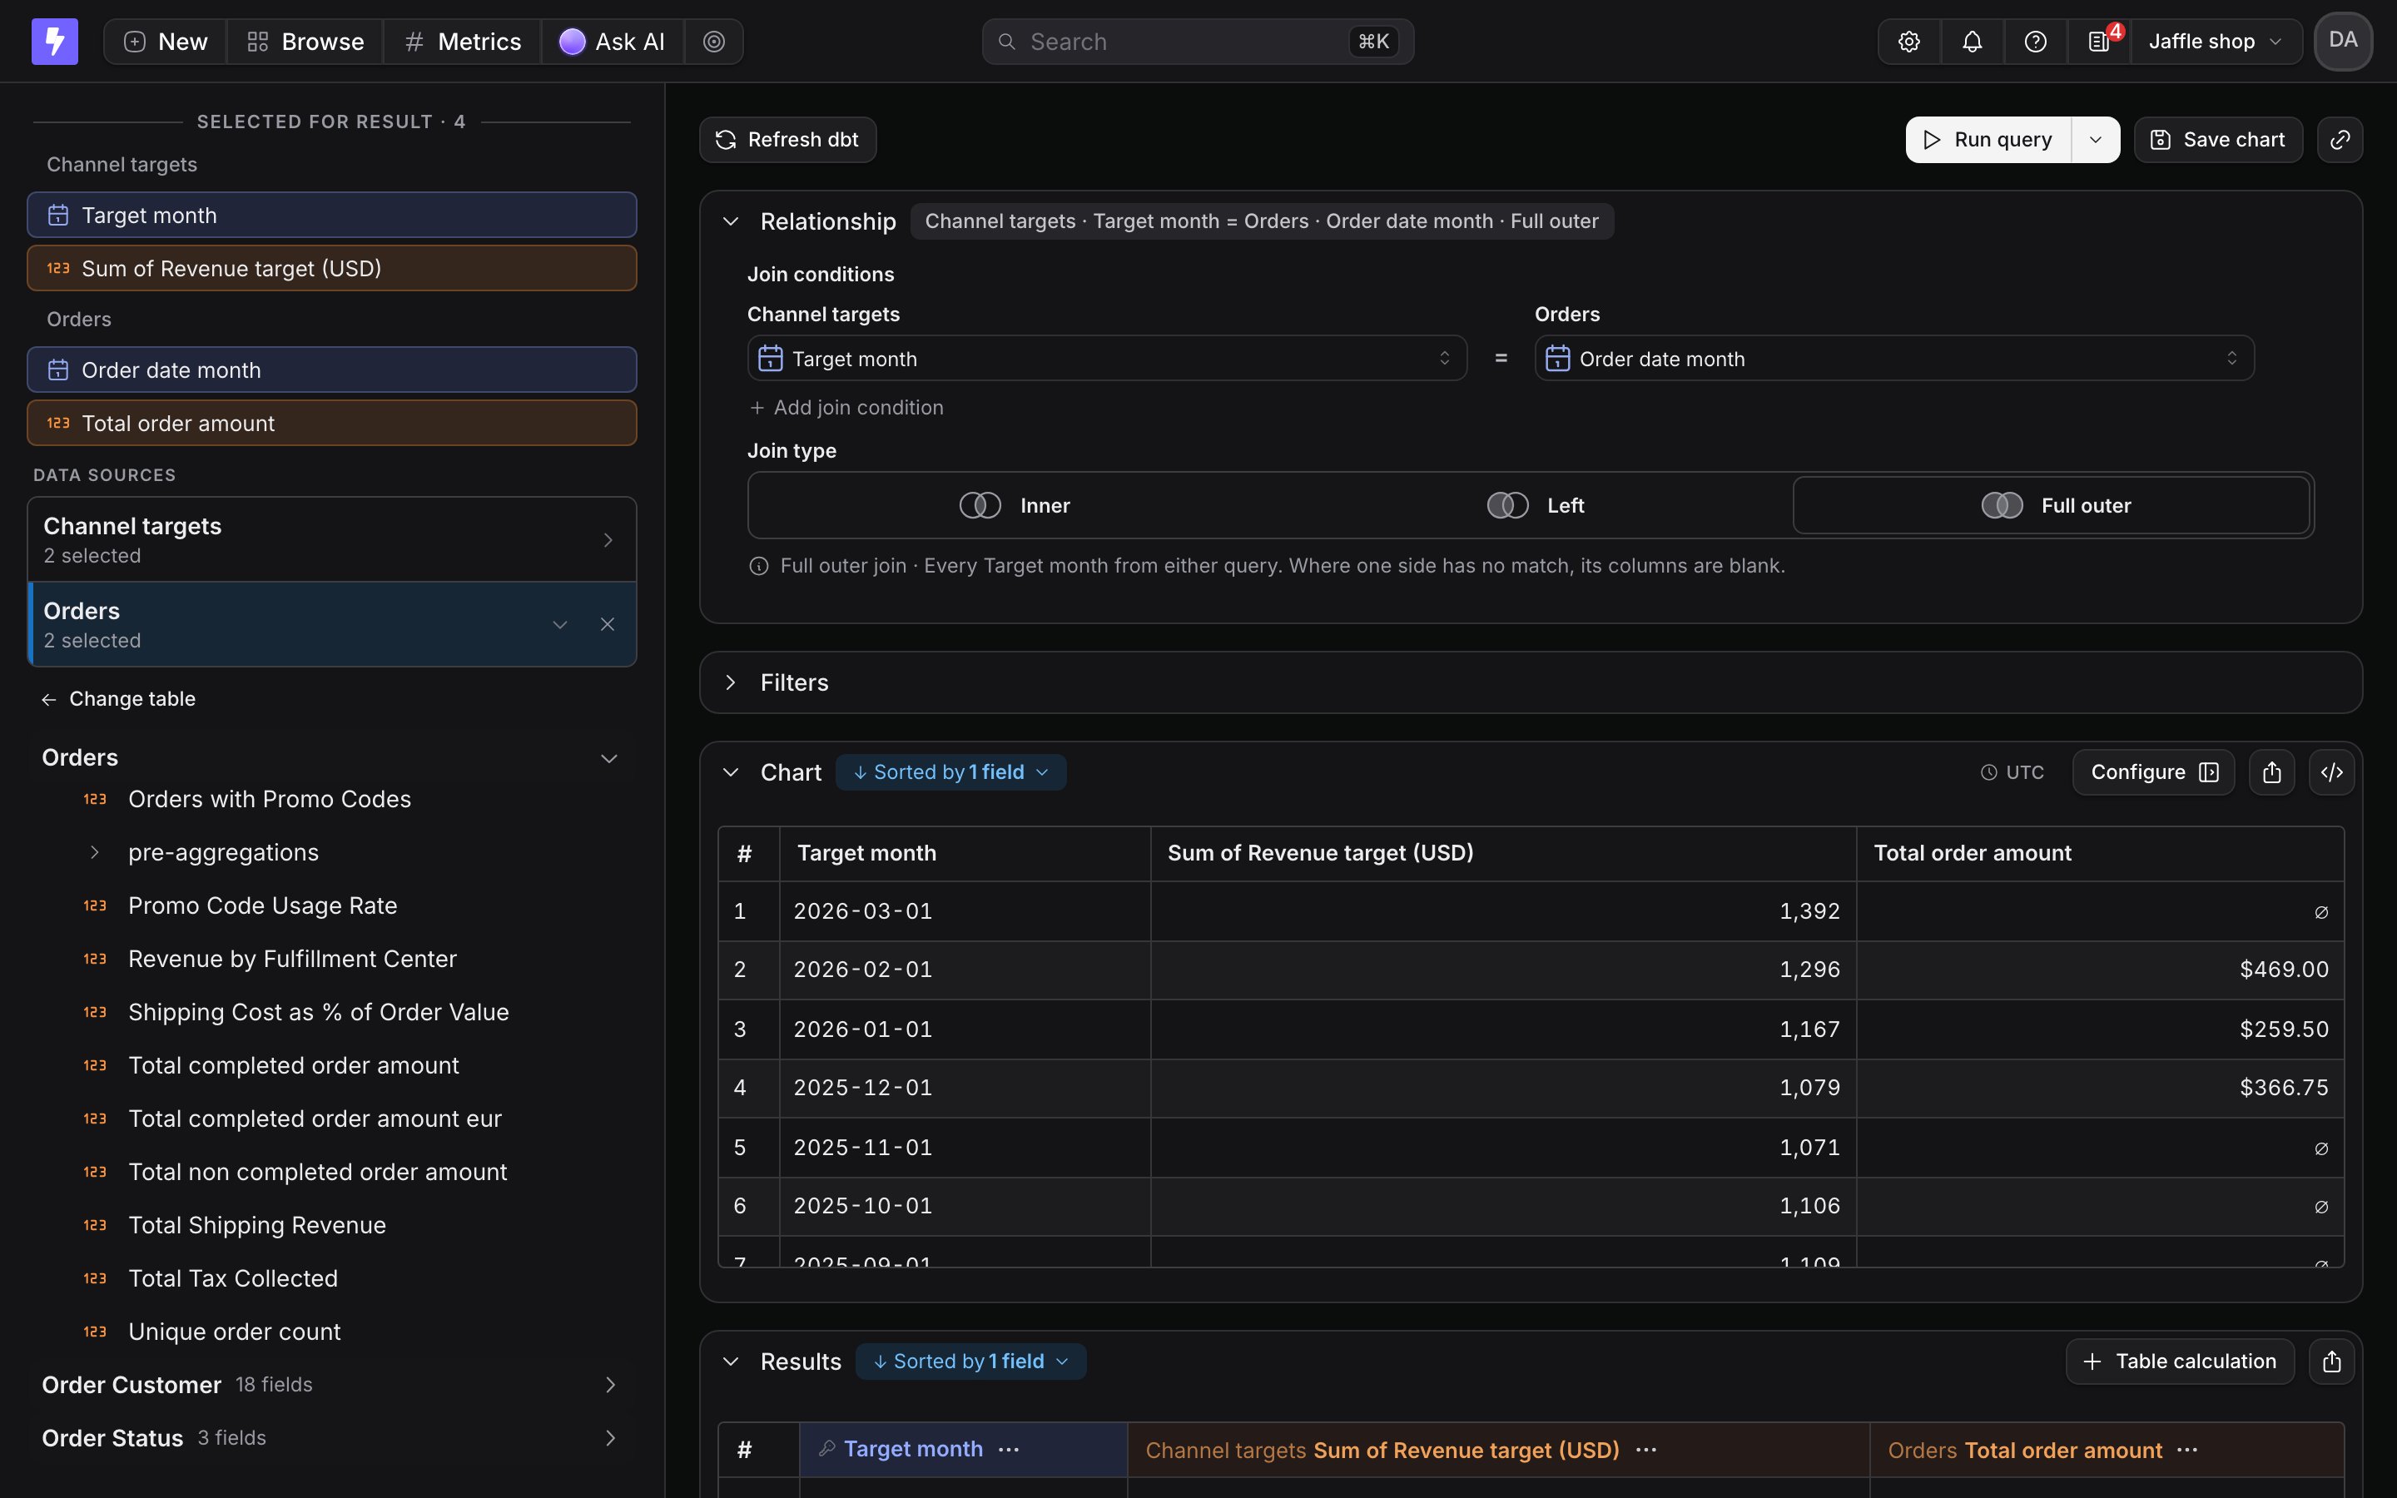Screen dimensions: 2397x1498
Task: Open the New menu
Action: 166,42
